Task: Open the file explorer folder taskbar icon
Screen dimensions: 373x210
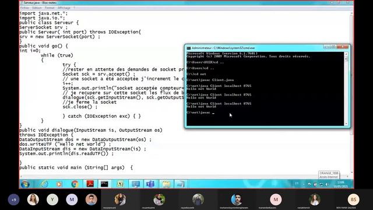Action: click(166, 184)
